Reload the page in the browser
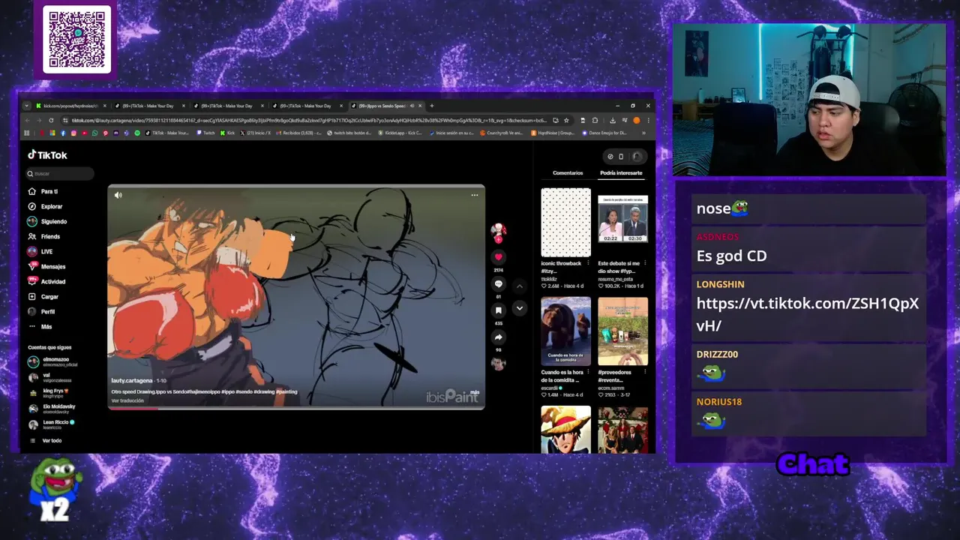Viewport: 960px width, 540px height. point(51,121)
